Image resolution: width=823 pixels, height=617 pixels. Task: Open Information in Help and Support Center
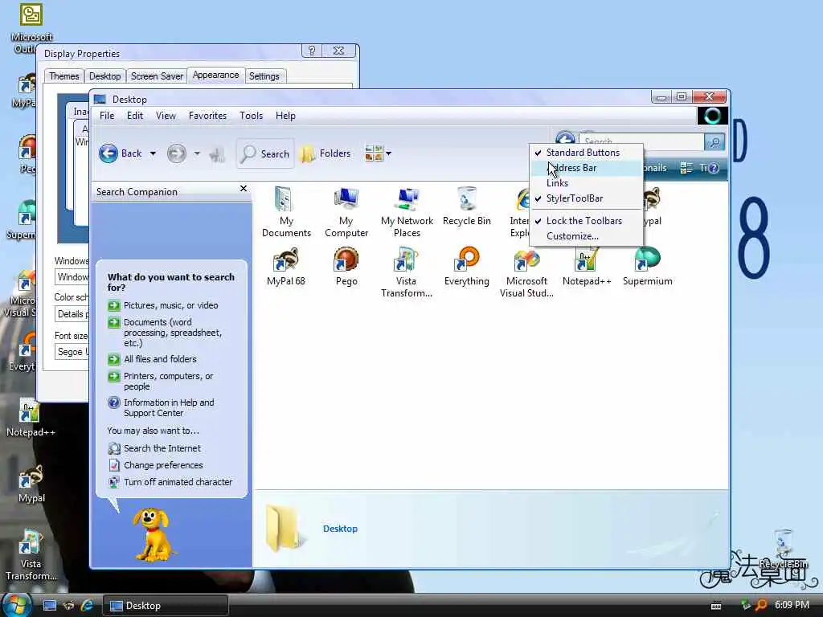[169, 407]
